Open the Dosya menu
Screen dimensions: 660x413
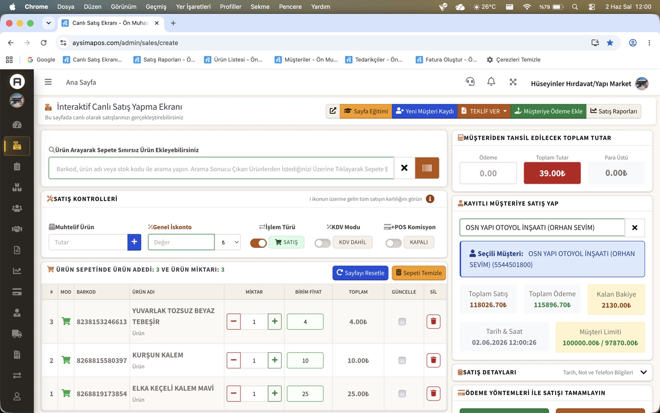[x=66, y=7]
